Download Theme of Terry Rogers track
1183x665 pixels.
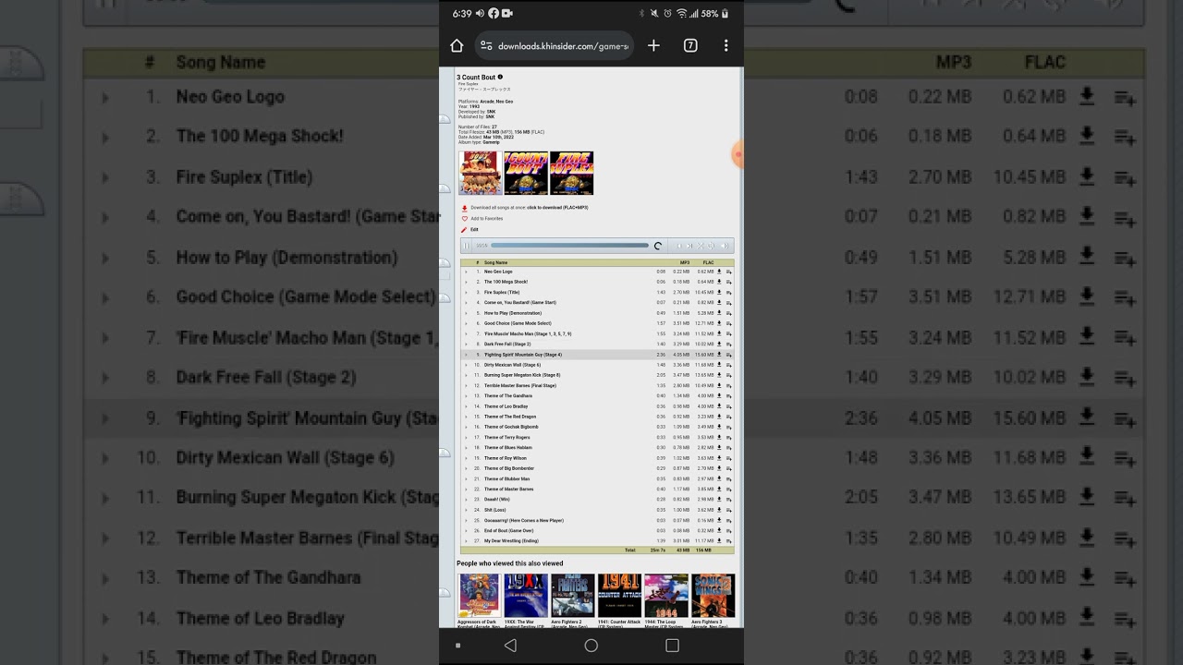pos(719,437)
